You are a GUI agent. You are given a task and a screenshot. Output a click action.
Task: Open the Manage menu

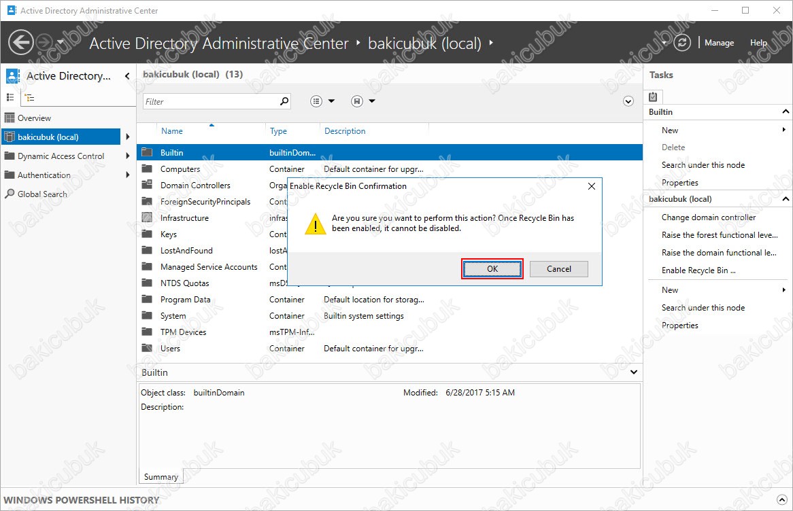click(719, 43)
